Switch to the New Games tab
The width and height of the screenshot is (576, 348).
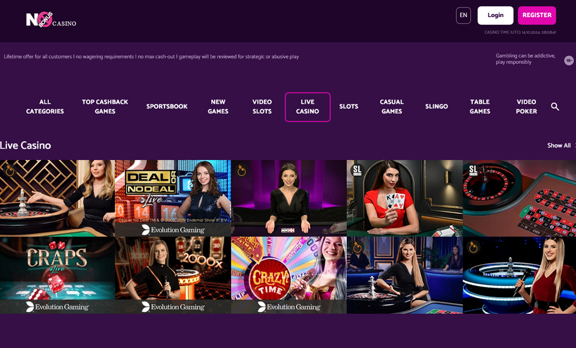218,106
